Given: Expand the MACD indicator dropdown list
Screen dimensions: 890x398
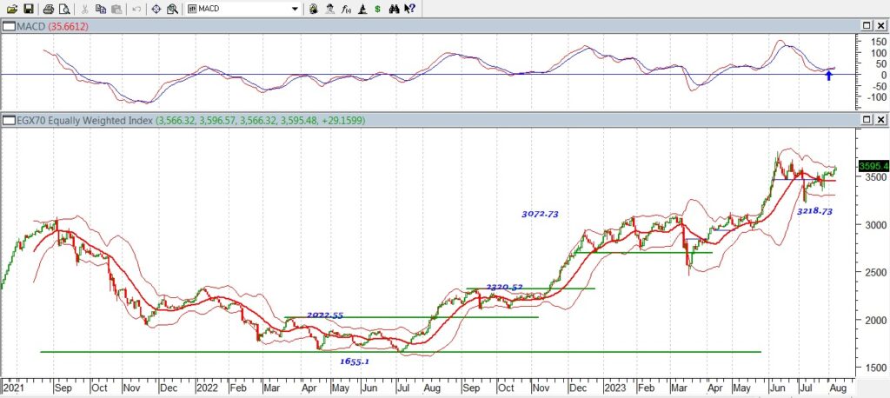Looking at the screenshot, I should click(296, 9).
